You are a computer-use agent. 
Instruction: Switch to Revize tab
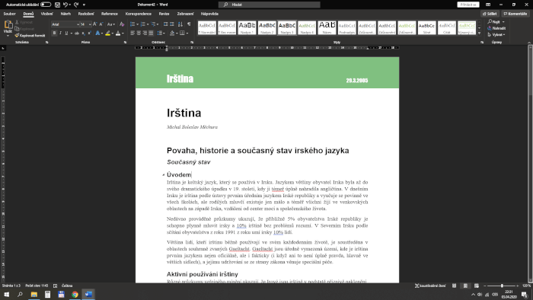click(x=164, y=14)
